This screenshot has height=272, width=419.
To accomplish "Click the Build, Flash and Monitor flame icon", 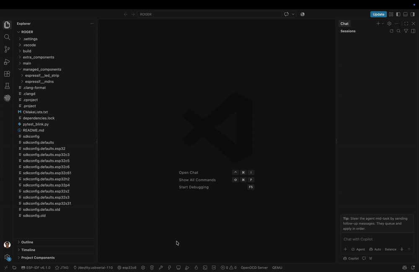I will click(x=196, y=267).
